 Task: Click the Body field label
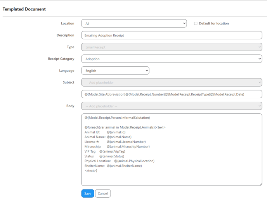[70, 106]
